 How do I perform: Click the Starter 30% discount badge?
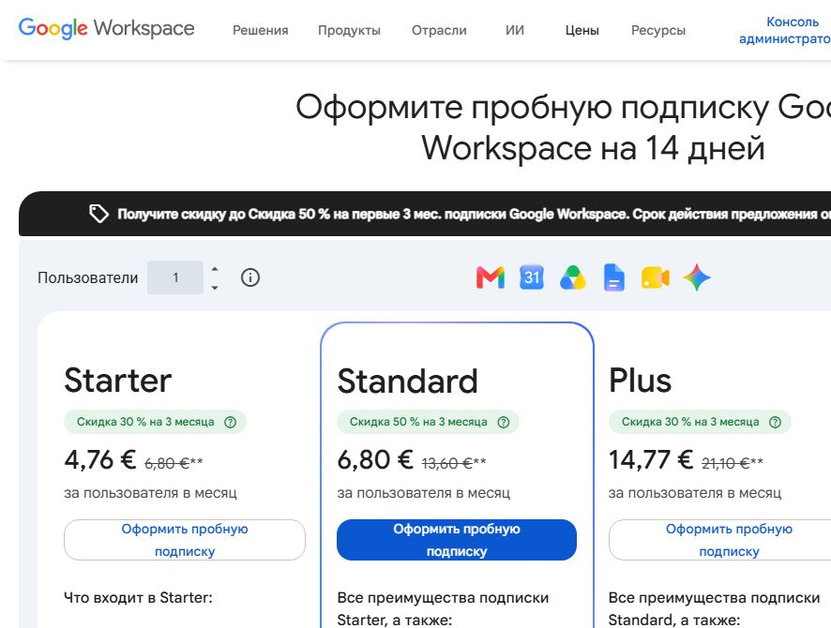point(155,422)
